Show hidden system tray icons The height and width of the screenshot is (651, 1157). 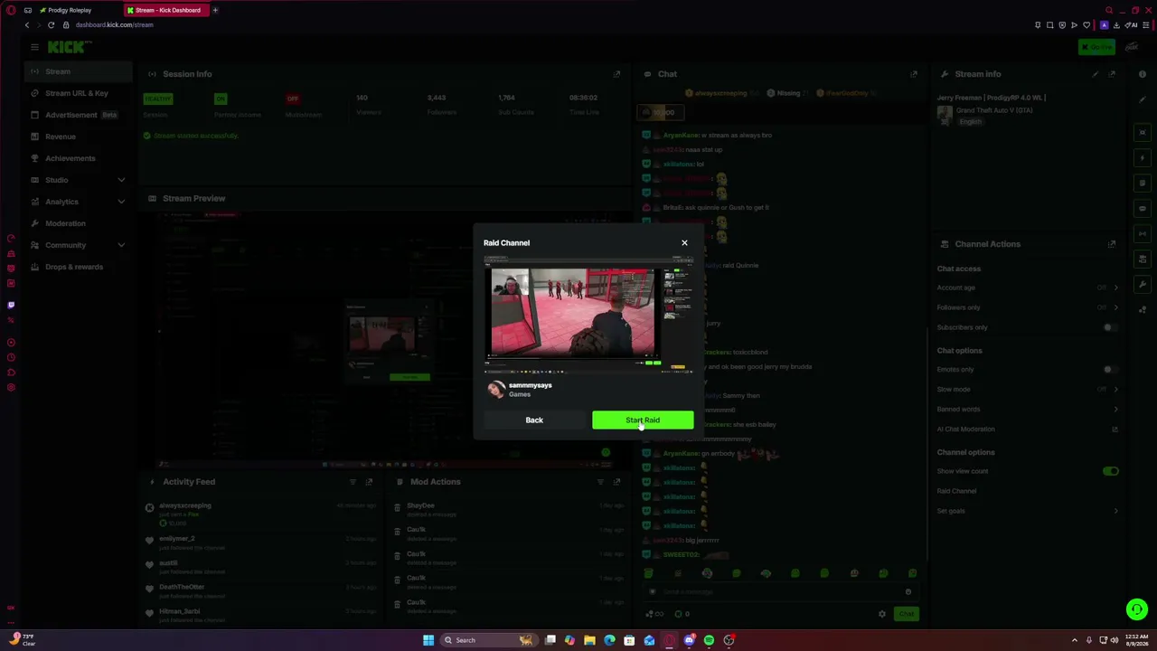(1075, 640)
